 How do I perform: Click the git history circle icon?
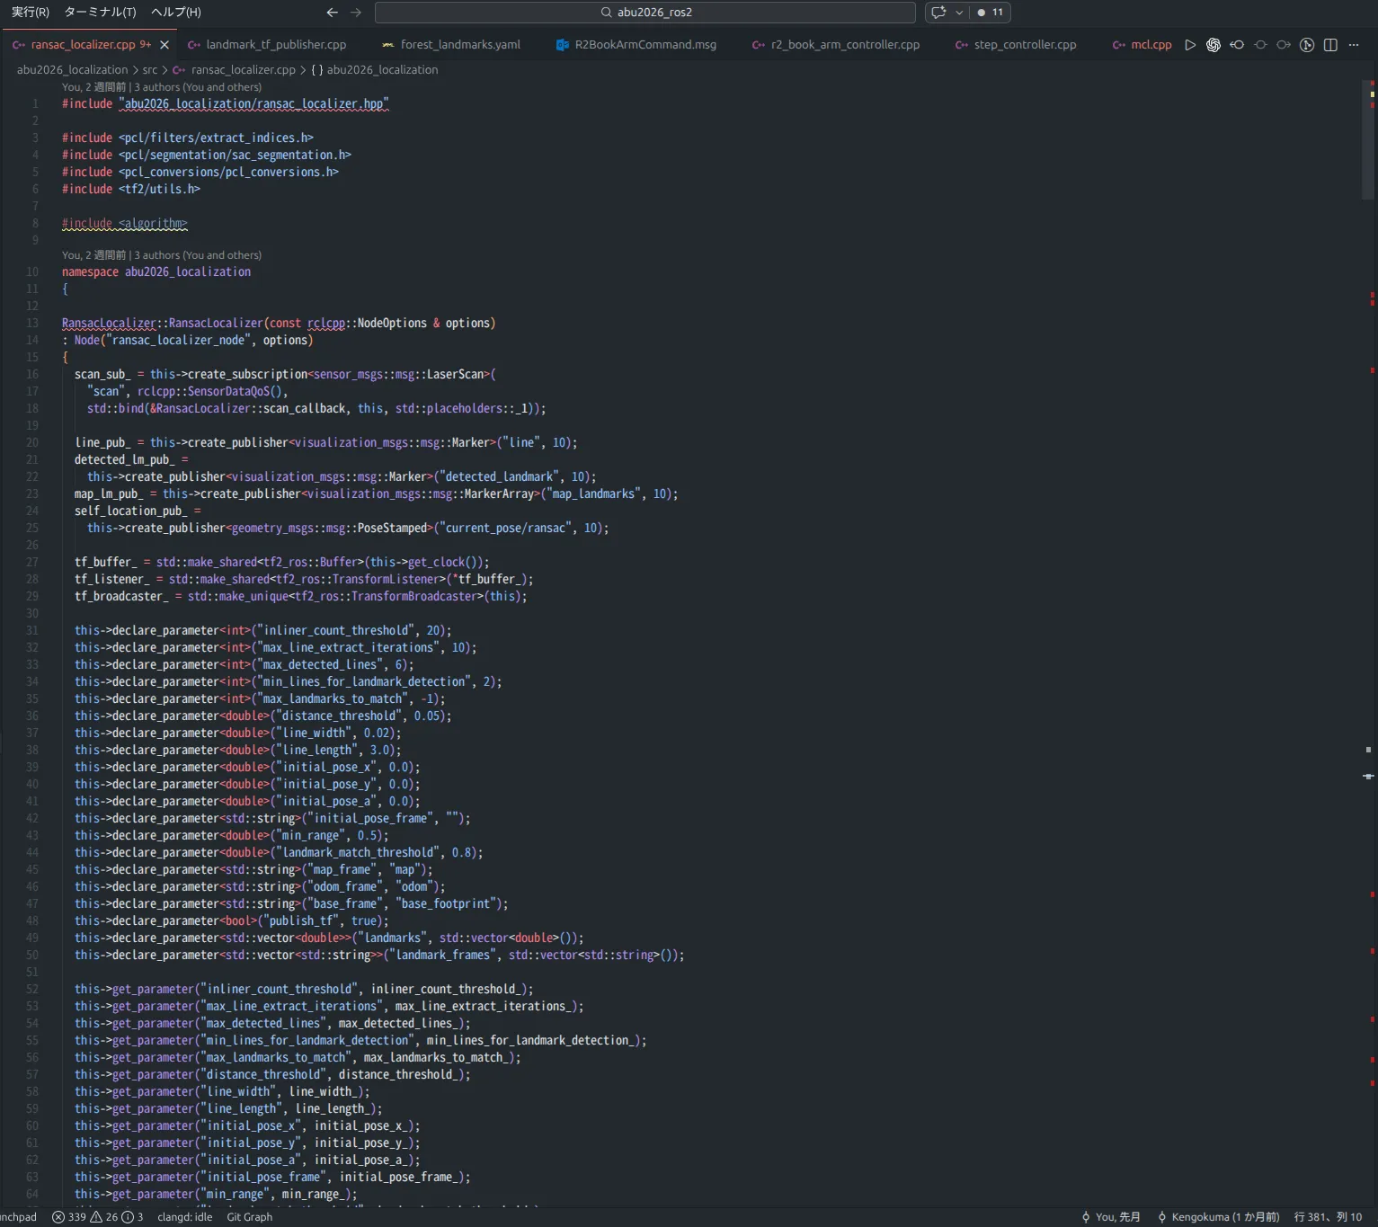[x=1260, y=45]
